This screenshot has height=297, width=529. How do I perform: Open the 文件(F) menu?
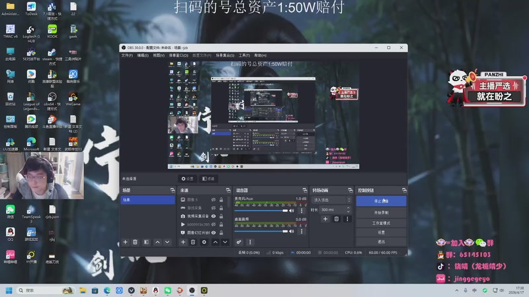[127, 55]
